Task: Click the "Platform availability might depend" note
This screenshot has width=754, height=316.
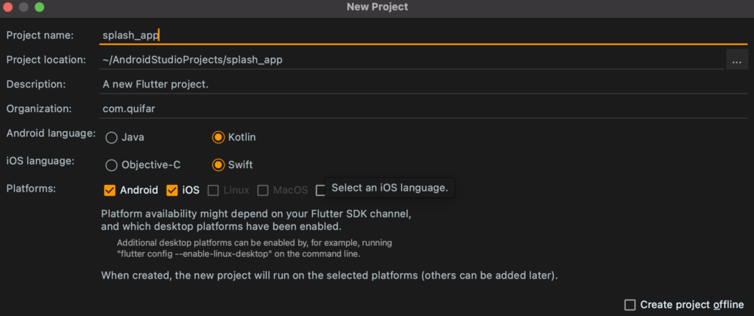Action: [x=256, y=220]
